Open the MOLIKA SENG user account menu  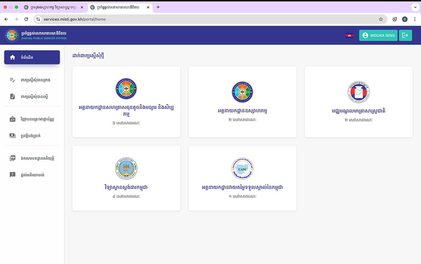(378, 35)
